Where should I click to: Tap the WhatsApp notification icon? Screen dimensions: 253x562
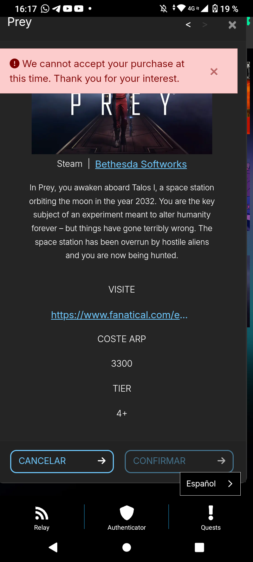[x=45, y=8]
